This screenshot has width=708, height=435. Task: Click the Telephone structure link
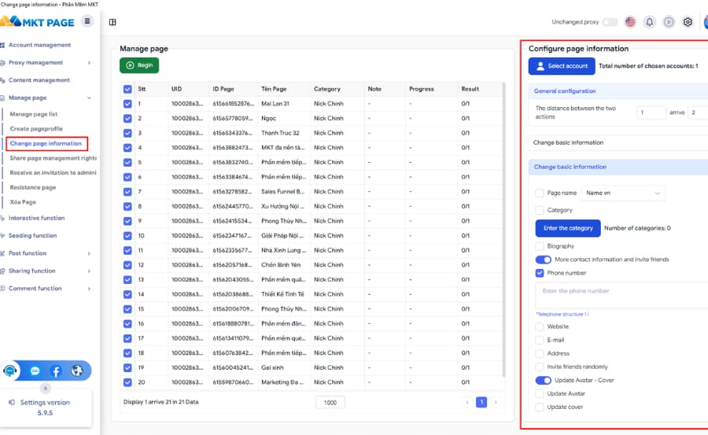point(562,314)
